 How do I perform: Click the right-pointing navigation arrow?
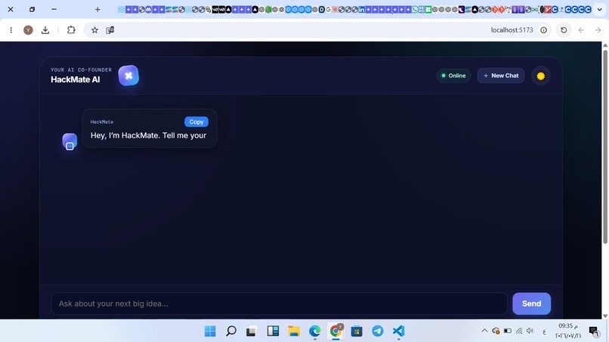pyautogui.click(x=598, y=30)
